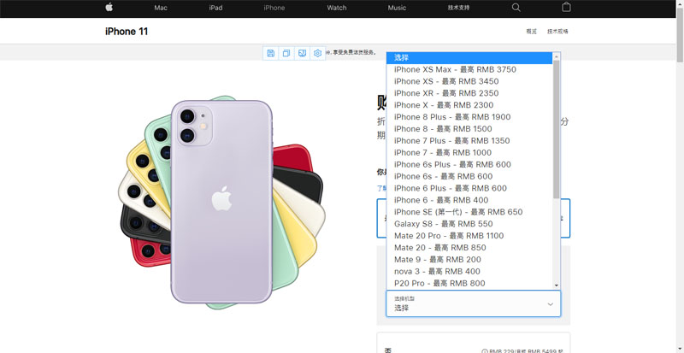Select iPhone 6 Plus - 最高 RMB 600

tap(469, 188)
